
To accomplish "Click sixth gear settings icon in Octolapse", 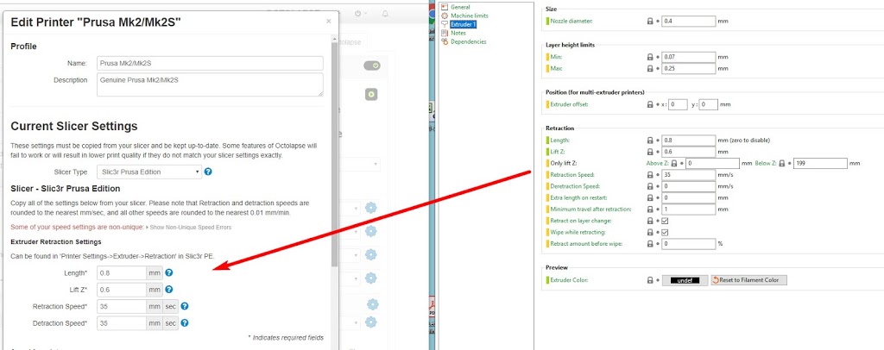I will pyautogui.click(x=370, y=322).
